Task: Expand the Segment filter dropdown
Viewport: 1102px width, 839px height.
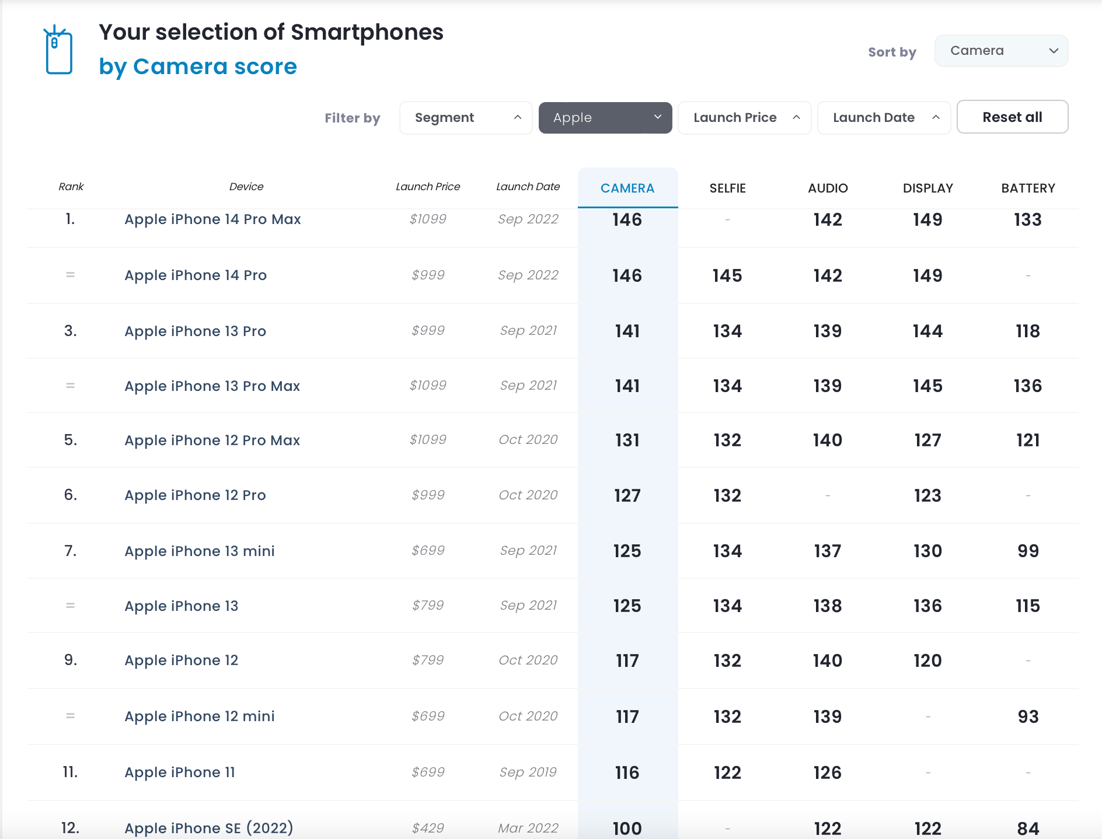Action: click(x=466, y=118)
